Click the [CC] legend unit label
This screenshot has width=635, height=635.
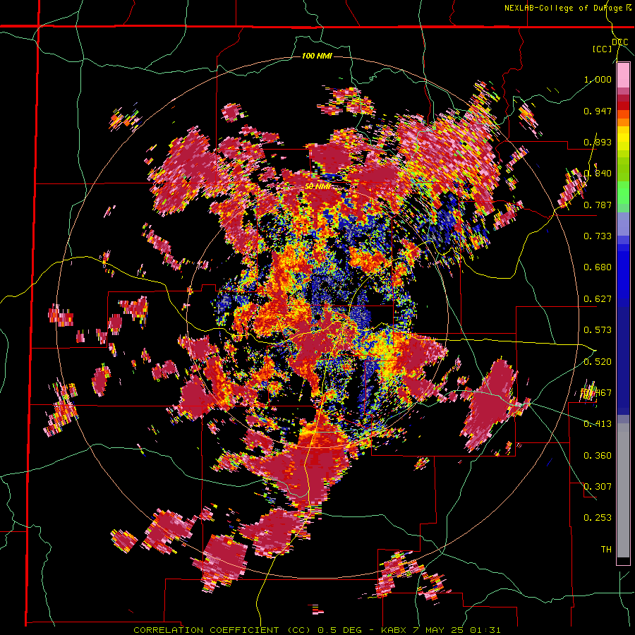[x=602, y=49]
